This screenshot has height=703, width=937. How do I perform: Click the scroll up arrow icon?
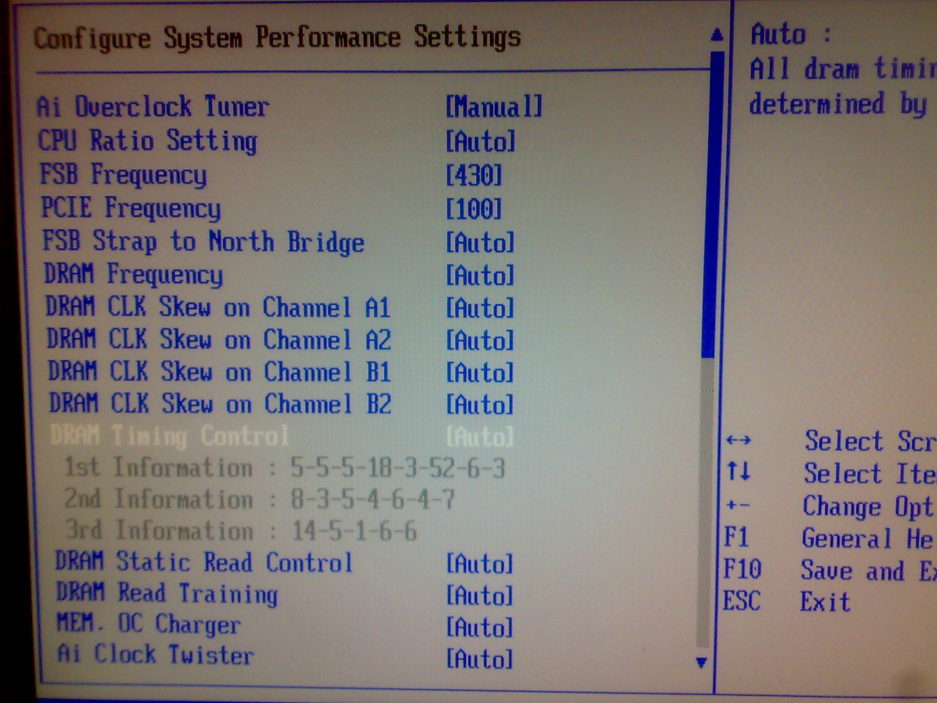point(717,35)
